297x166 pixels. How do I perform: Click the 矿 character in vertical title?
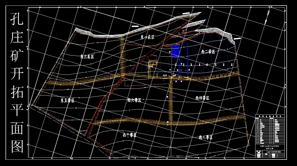point(17,55)
